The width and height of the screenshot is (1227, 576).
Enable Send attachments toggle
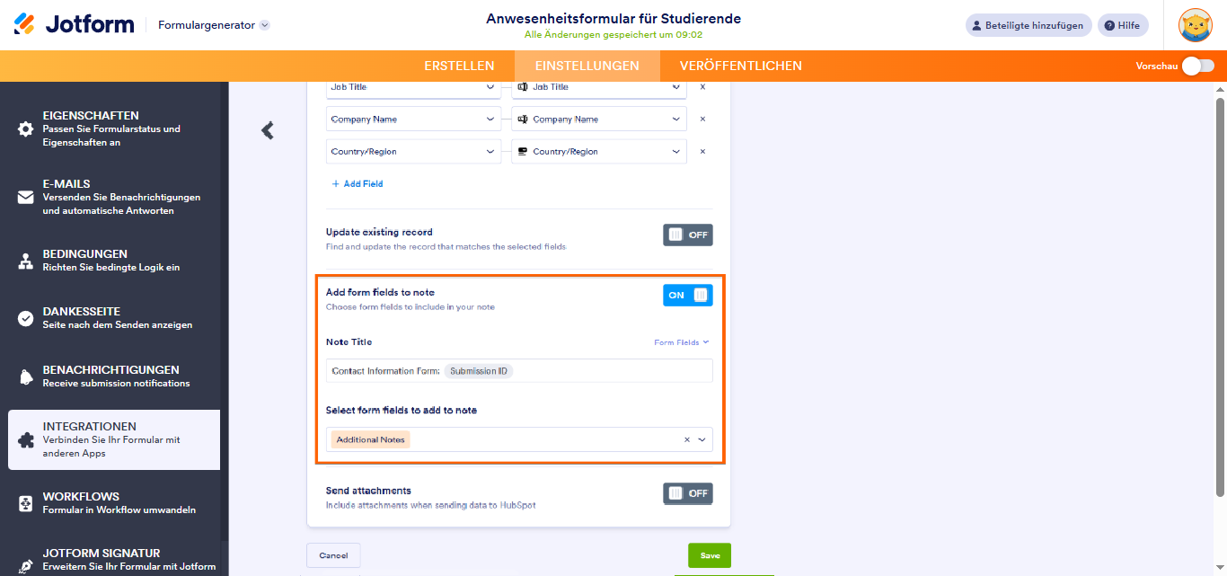coord(688,493)
